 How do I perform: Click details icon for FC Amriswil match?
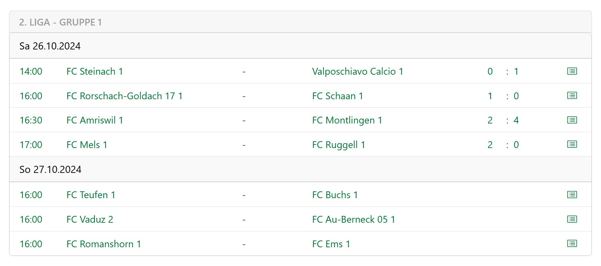click(x=572, y=120)
